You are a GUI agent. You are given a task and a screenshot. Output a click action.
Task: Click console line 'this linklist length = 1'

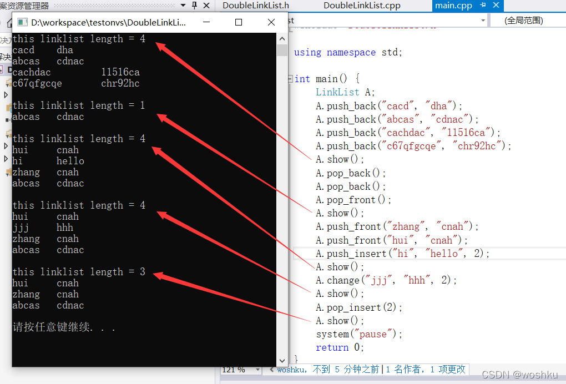tap(79, 105)
